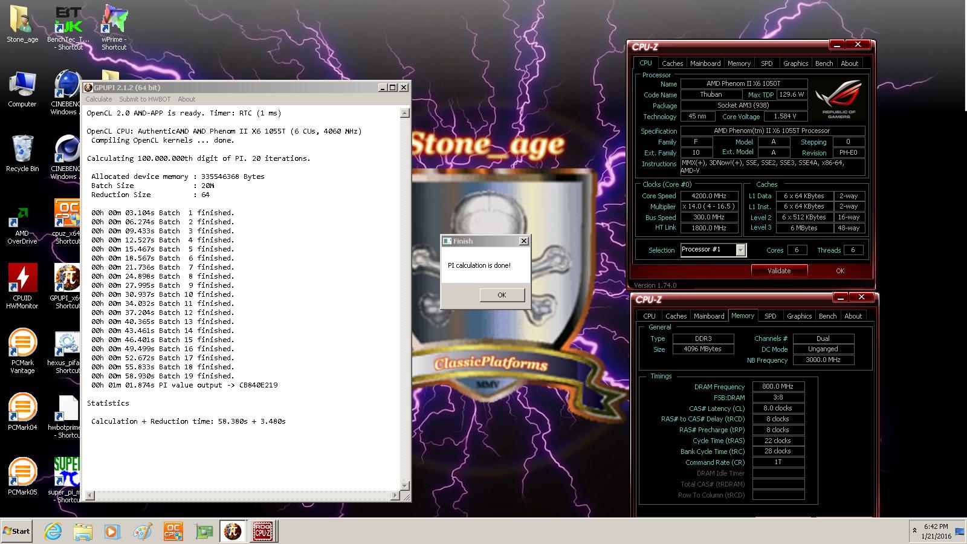Viewport: 967px width, 544px height.
Task: Open wPrime shortcut icon
Action: pyautogui.click(x=114, y=27)
